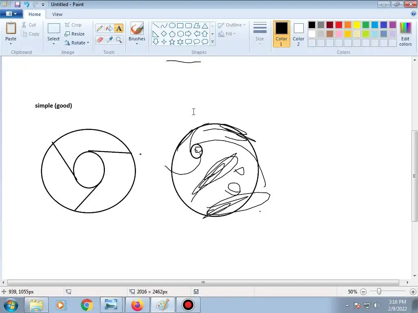The image size is (418, 313).
Task: Click the zoom slider handle
Action: pos(379,292)
